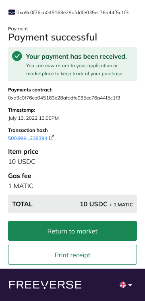Click the total amount 10 USDC + 1 MATIC

pyautogui.click(x=106, y=204)
